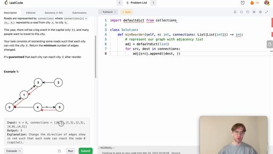Enter fullscreen editor mode
273x154 pixels.
tap(267, 12)
